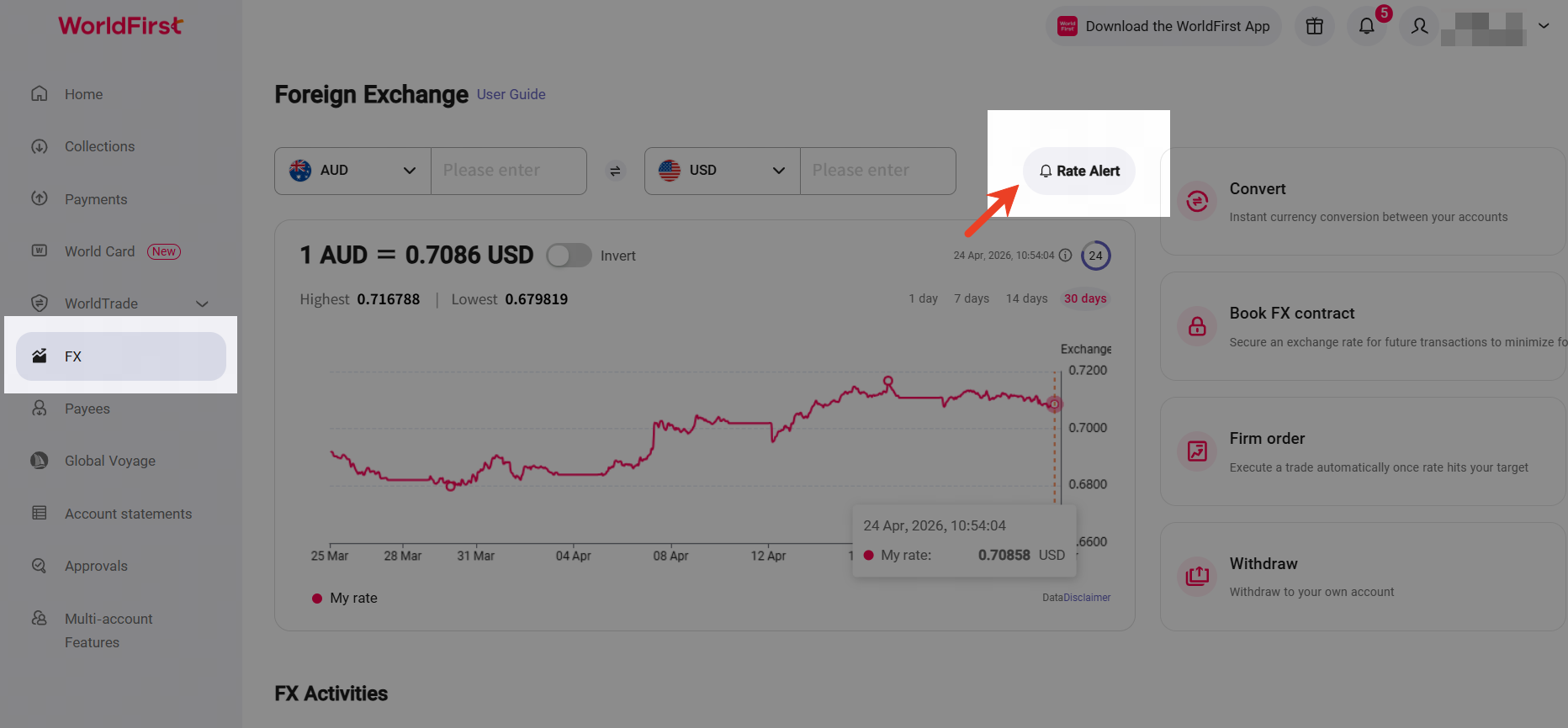1568x728 pixels.
Task: Click the AUD amount input field
Action: [x=509, y=171]
